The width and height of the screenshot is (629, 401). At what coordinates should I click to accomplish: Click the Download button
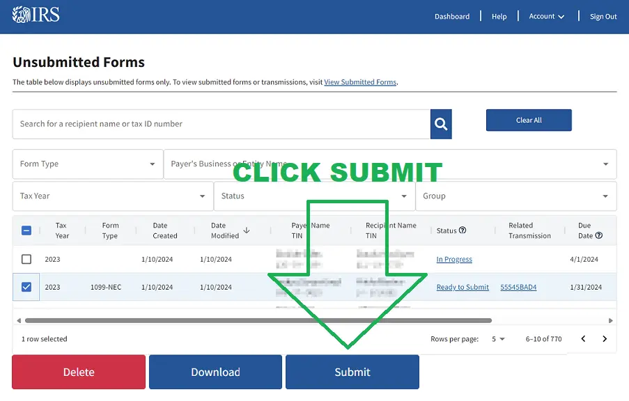tap(215, 372)
